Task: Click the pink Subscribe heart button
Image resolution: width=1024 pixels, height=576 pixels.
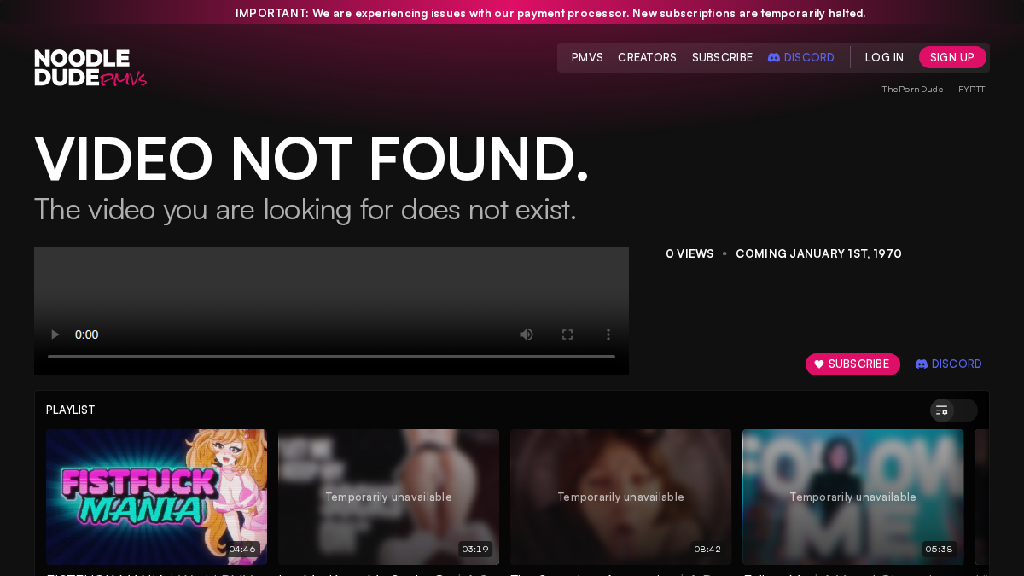Action: click(x=852, y=364)
